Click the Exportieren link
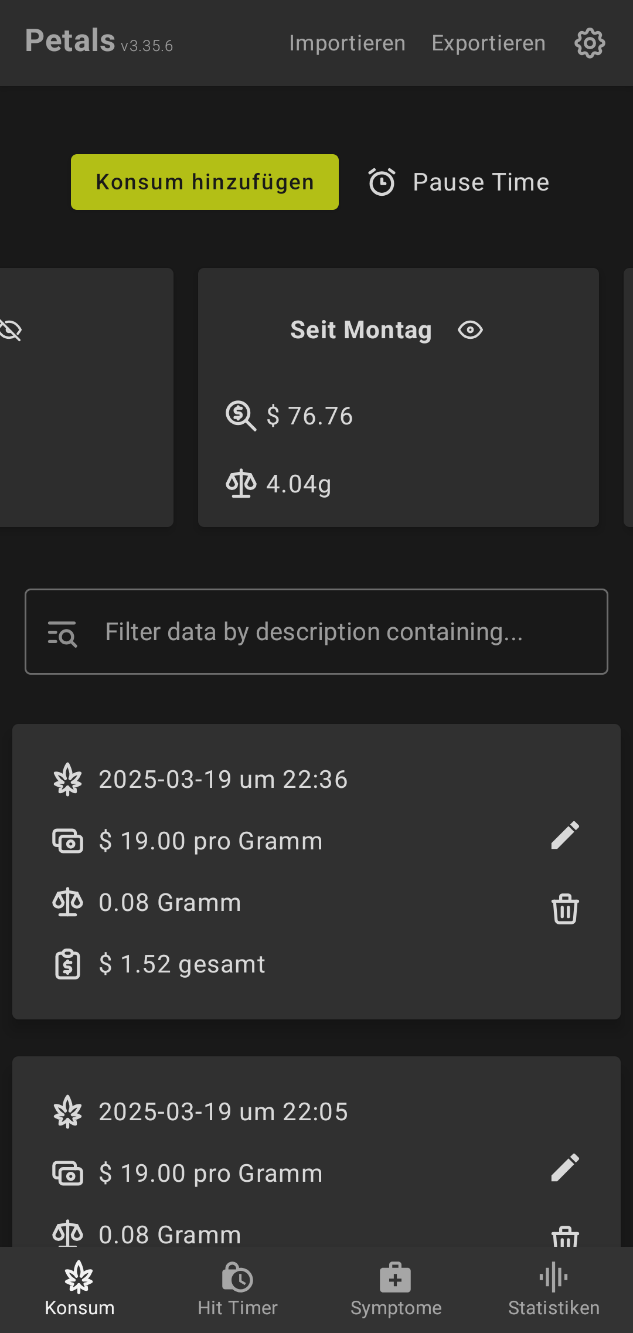 488,43
